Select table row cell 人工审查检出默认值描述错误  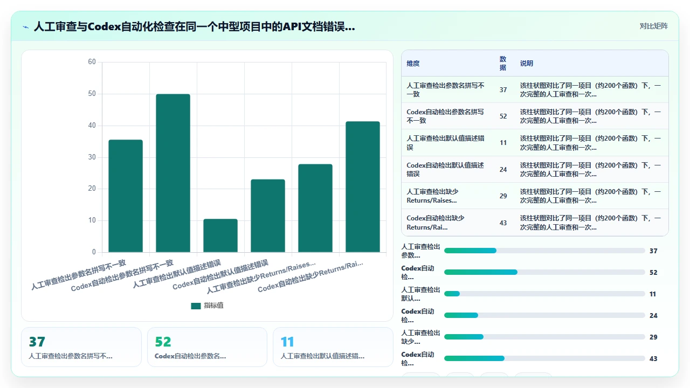point(447,142)
